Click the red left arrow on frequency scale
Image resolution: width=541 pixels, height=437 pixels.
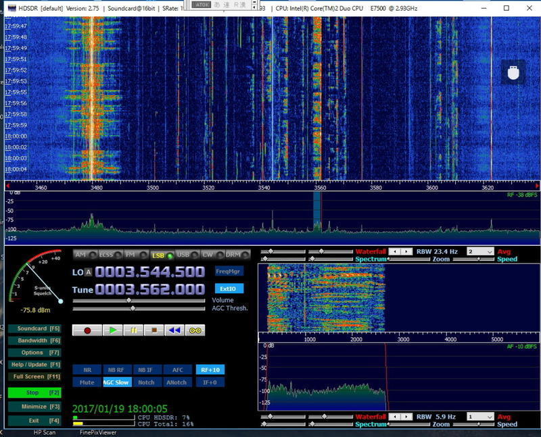point(7,186)
